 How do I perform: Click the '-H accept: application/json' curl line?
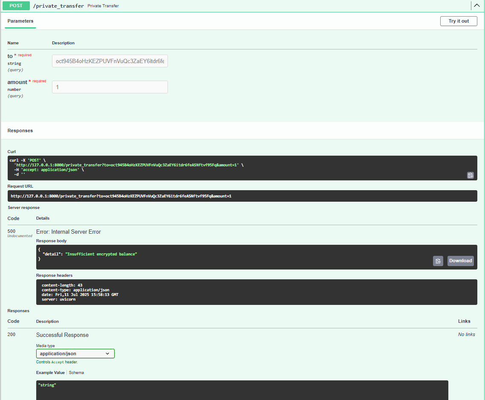[49, 170]
